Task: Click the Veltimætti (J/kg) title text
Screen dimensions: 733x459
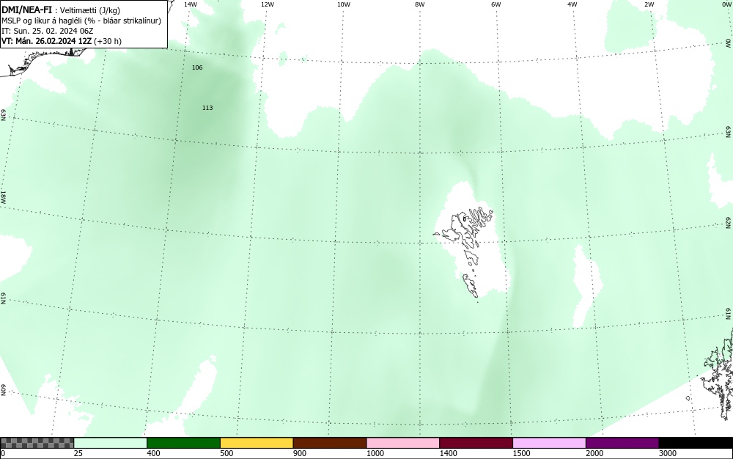Action: tap(89, 10)
